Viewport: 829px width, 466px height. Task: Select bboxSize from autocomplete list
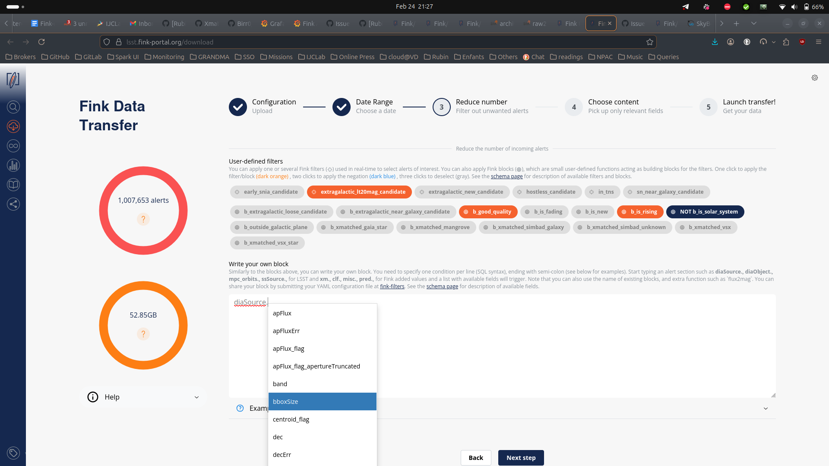point(322,402)
